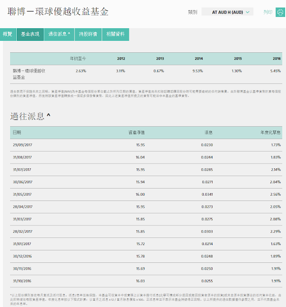Click the annualized yield 1.63%
The width and height of the screenshot is (286, 307).
click(x=276, y=244)
